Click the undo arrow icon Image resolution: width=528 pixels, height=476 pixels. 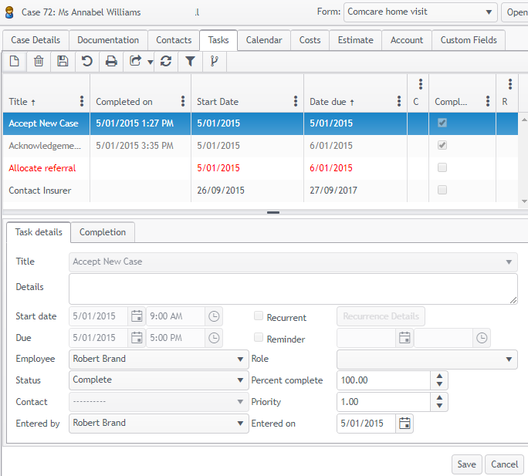click(x=87, y=62)
